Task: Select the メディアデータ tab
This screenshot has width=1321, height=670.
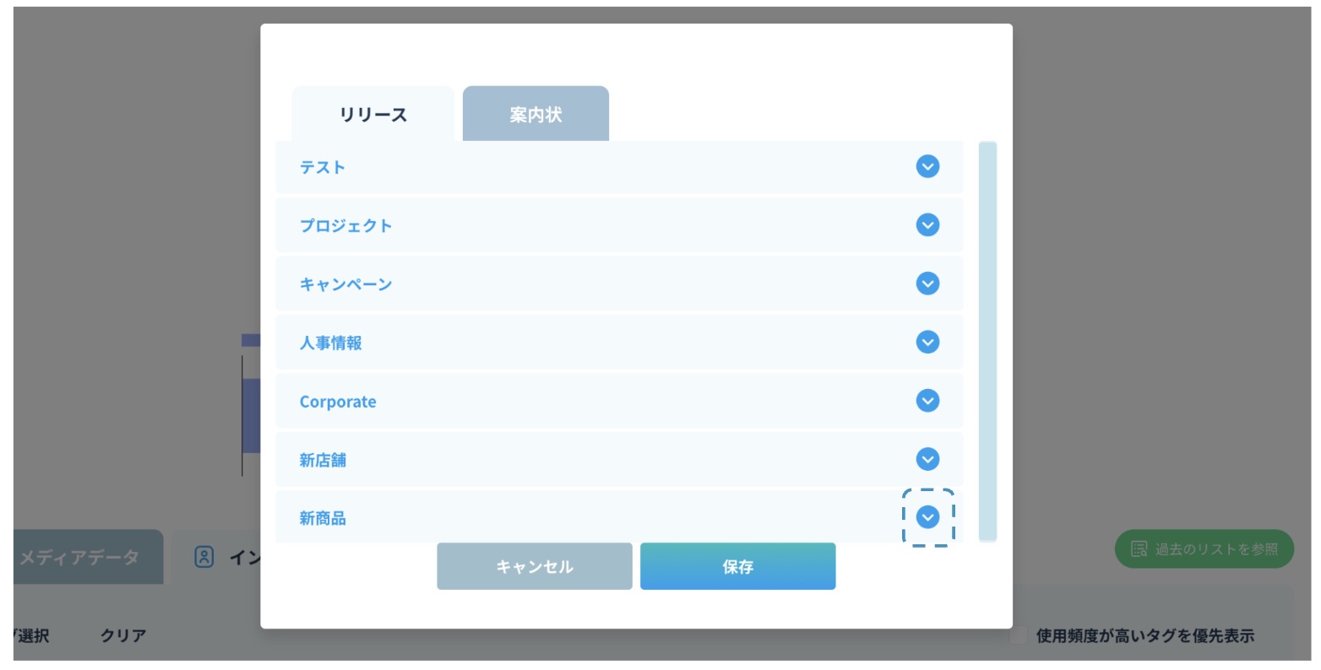Action: click(x=79, y=557)
